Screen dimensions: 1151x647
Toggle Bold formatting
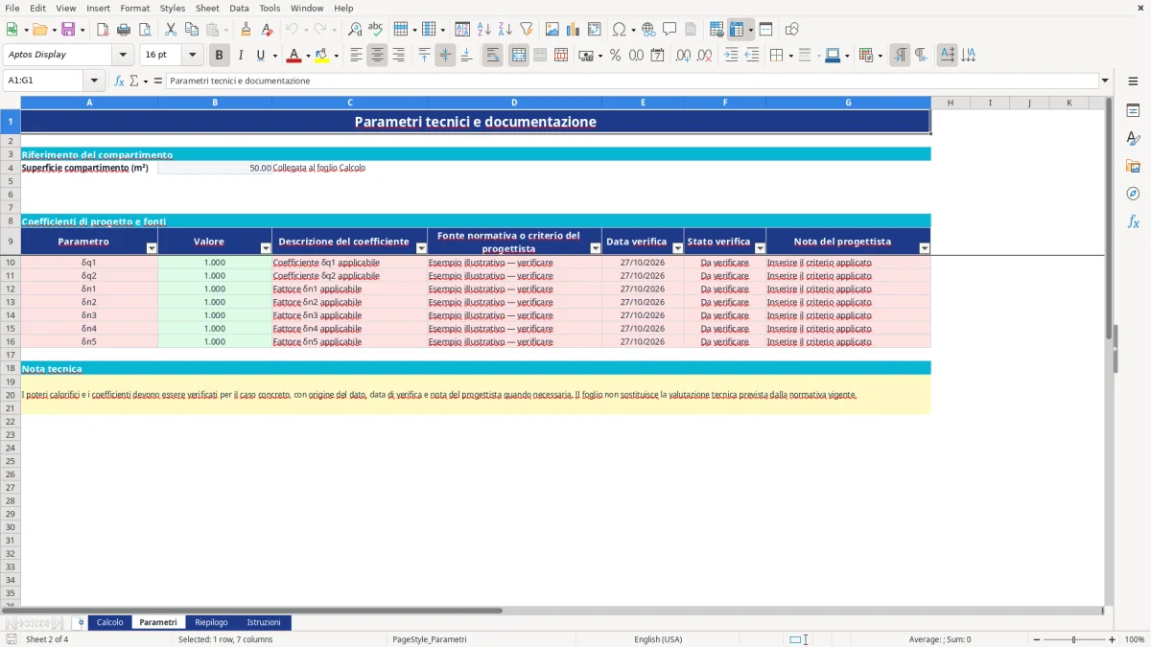[x=220, y=56]
